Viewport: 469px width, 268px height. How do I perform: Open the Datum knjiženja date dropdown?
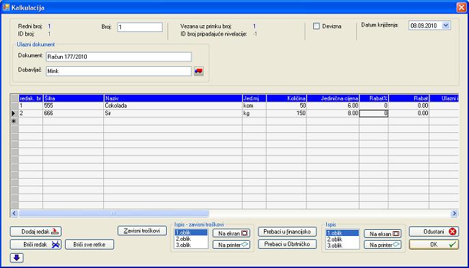(x=446, y=26)
